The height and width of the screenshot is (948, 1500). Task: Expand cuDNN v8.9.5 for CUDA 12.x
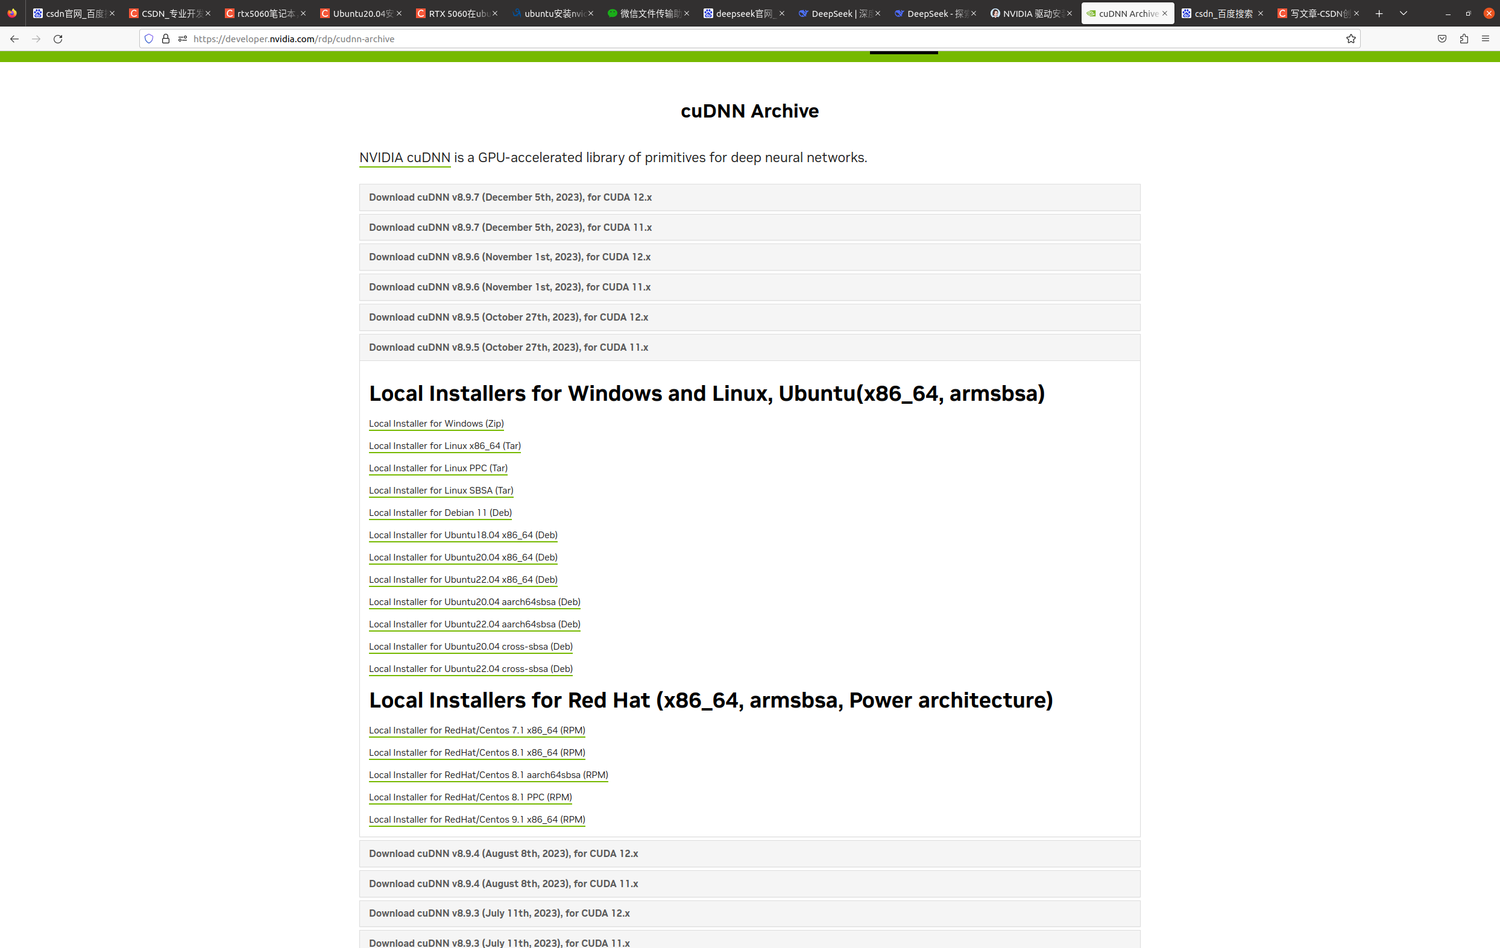click(x=749, y=317)
